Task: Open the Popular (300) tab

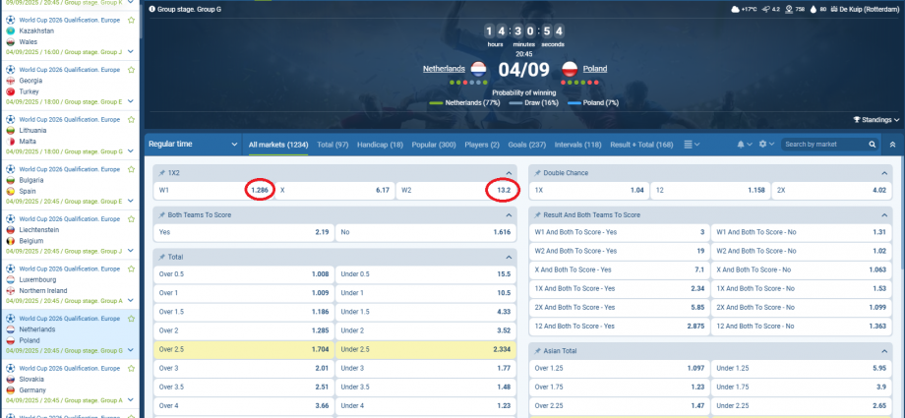Action: click(434, 145)
